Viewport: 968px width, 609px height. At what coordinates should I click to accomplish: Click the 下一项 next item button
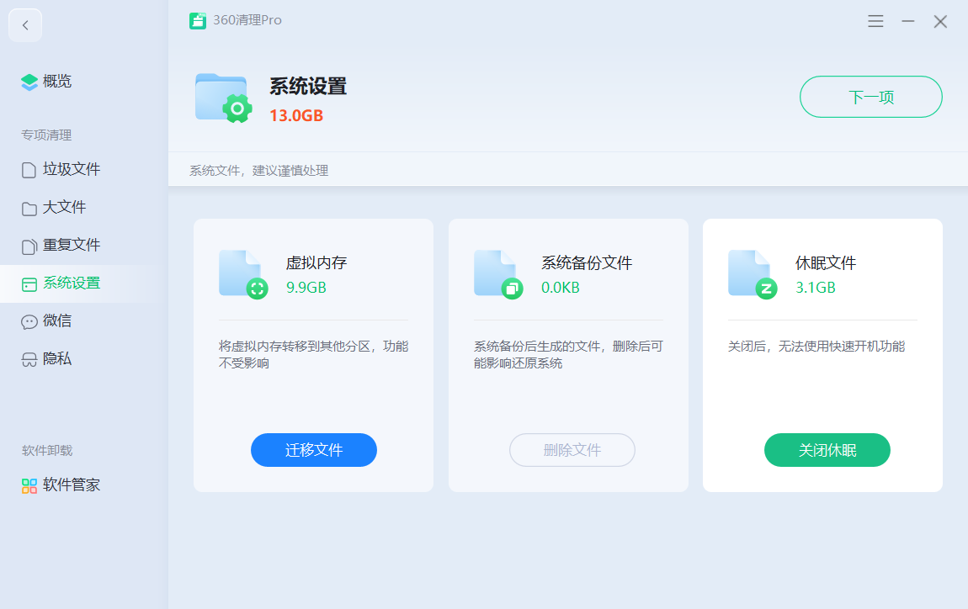click(x=870, y=97)
